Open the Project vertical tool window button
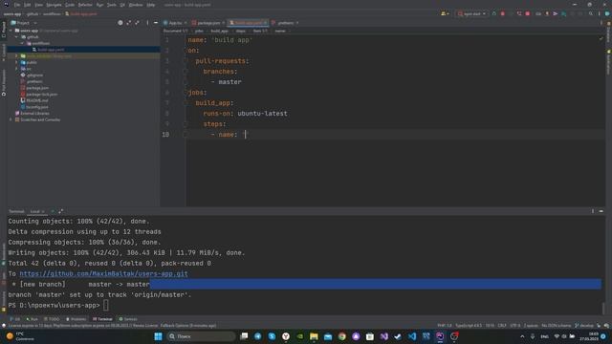612x344 pixels. click(4, 30)
